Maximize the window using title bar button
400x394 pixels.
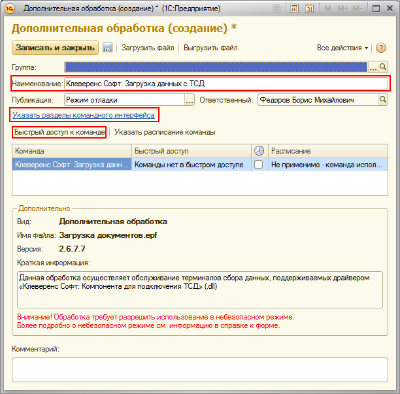pos(376,8)
